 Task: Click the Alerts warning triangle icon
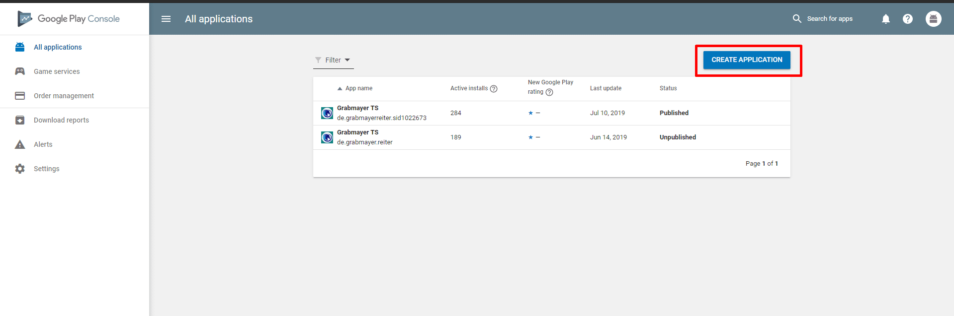(20, 144)
